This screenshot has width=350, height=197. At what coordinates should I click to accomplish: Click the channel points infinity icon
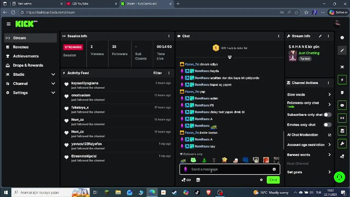(187, 180)
